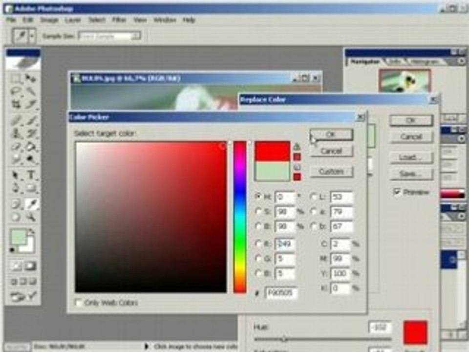This screenshot has height=352, width=469.
Task: Click the out-of-gamut warning triangle
Action: click(297, 146)
